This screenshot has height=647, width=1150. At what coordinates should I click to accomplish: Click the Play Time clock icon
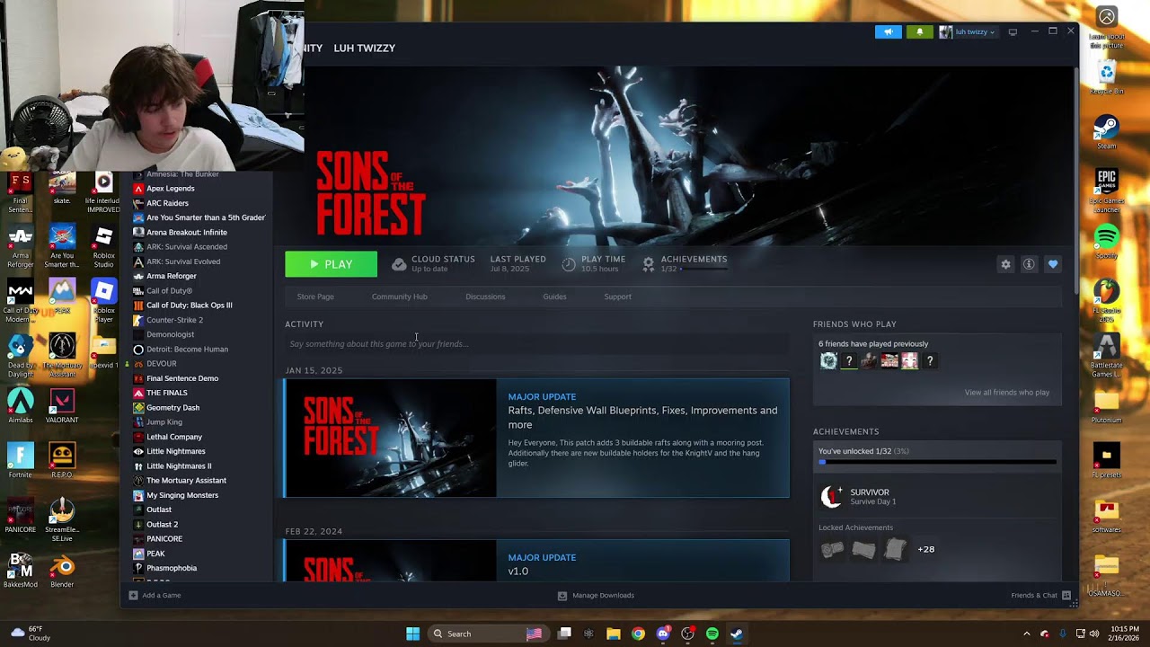point(569,264)
